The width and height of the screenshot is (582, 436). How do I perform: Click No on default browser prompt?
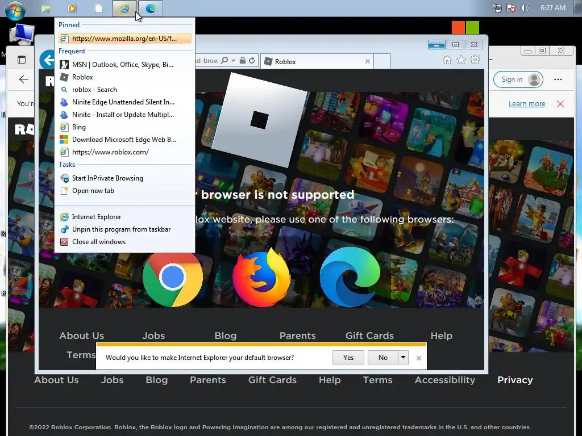coord(383,358)
